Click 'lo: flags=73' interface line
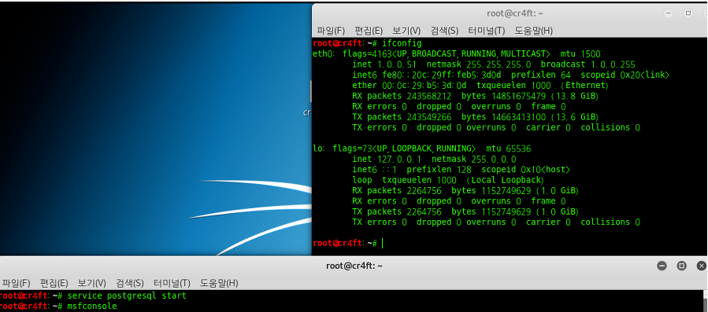 coord(422,149)
